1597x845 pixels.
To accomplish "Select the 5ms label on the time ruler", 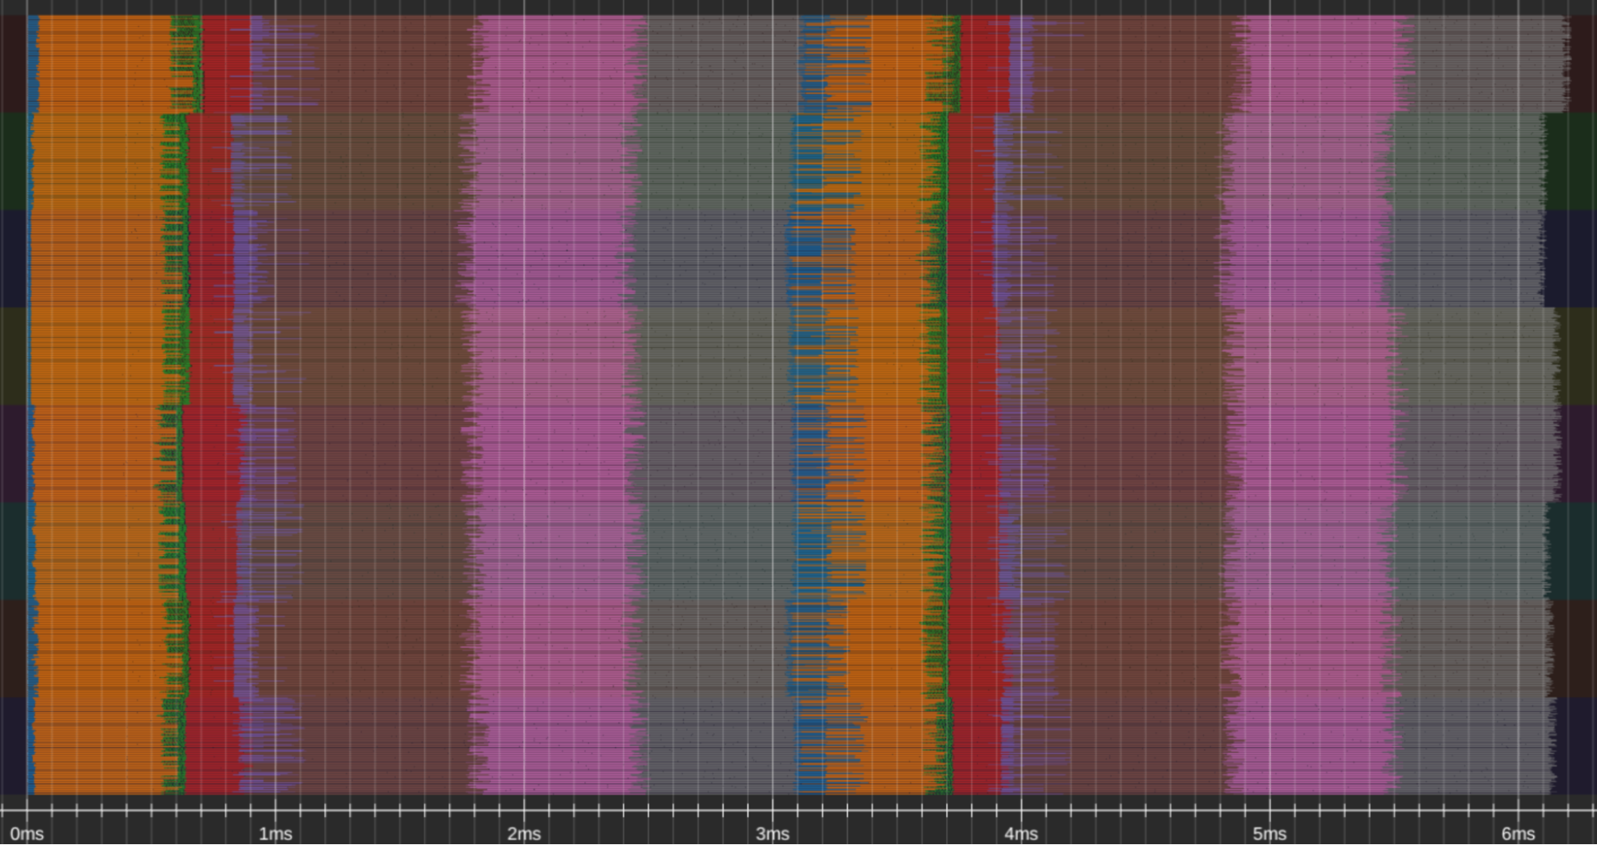I will [1269, 832].
